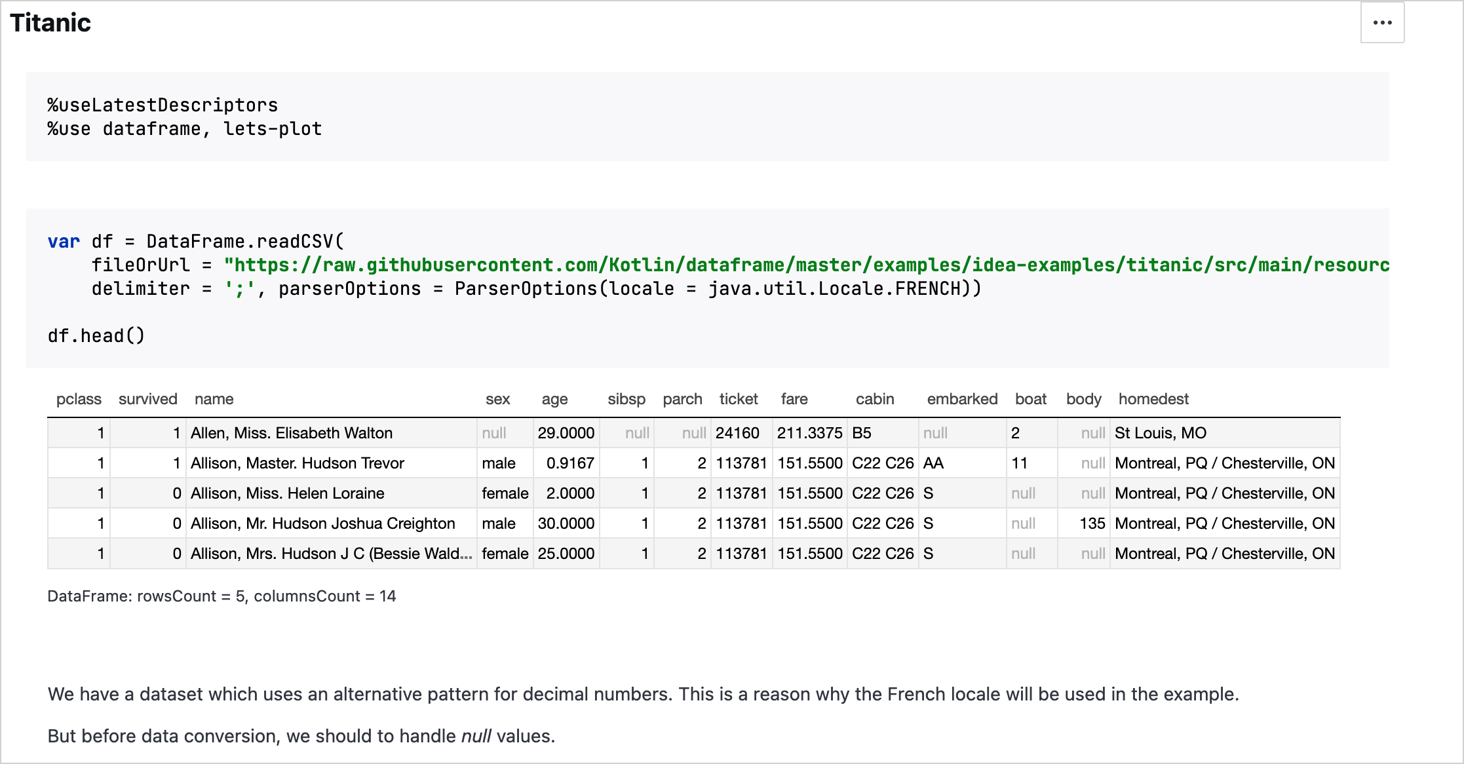Select the Allen, Miss. Elisabeth Walton cell
This screenshot has height=764, width=1464.
(x=292, y=433)
